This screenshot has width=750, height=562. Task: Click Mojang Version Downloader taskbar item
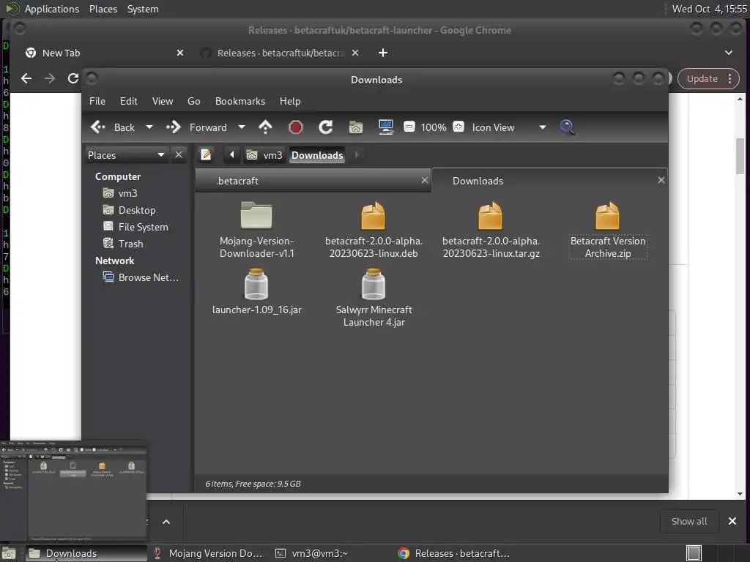pyautogui.click(x=208, y=553)
